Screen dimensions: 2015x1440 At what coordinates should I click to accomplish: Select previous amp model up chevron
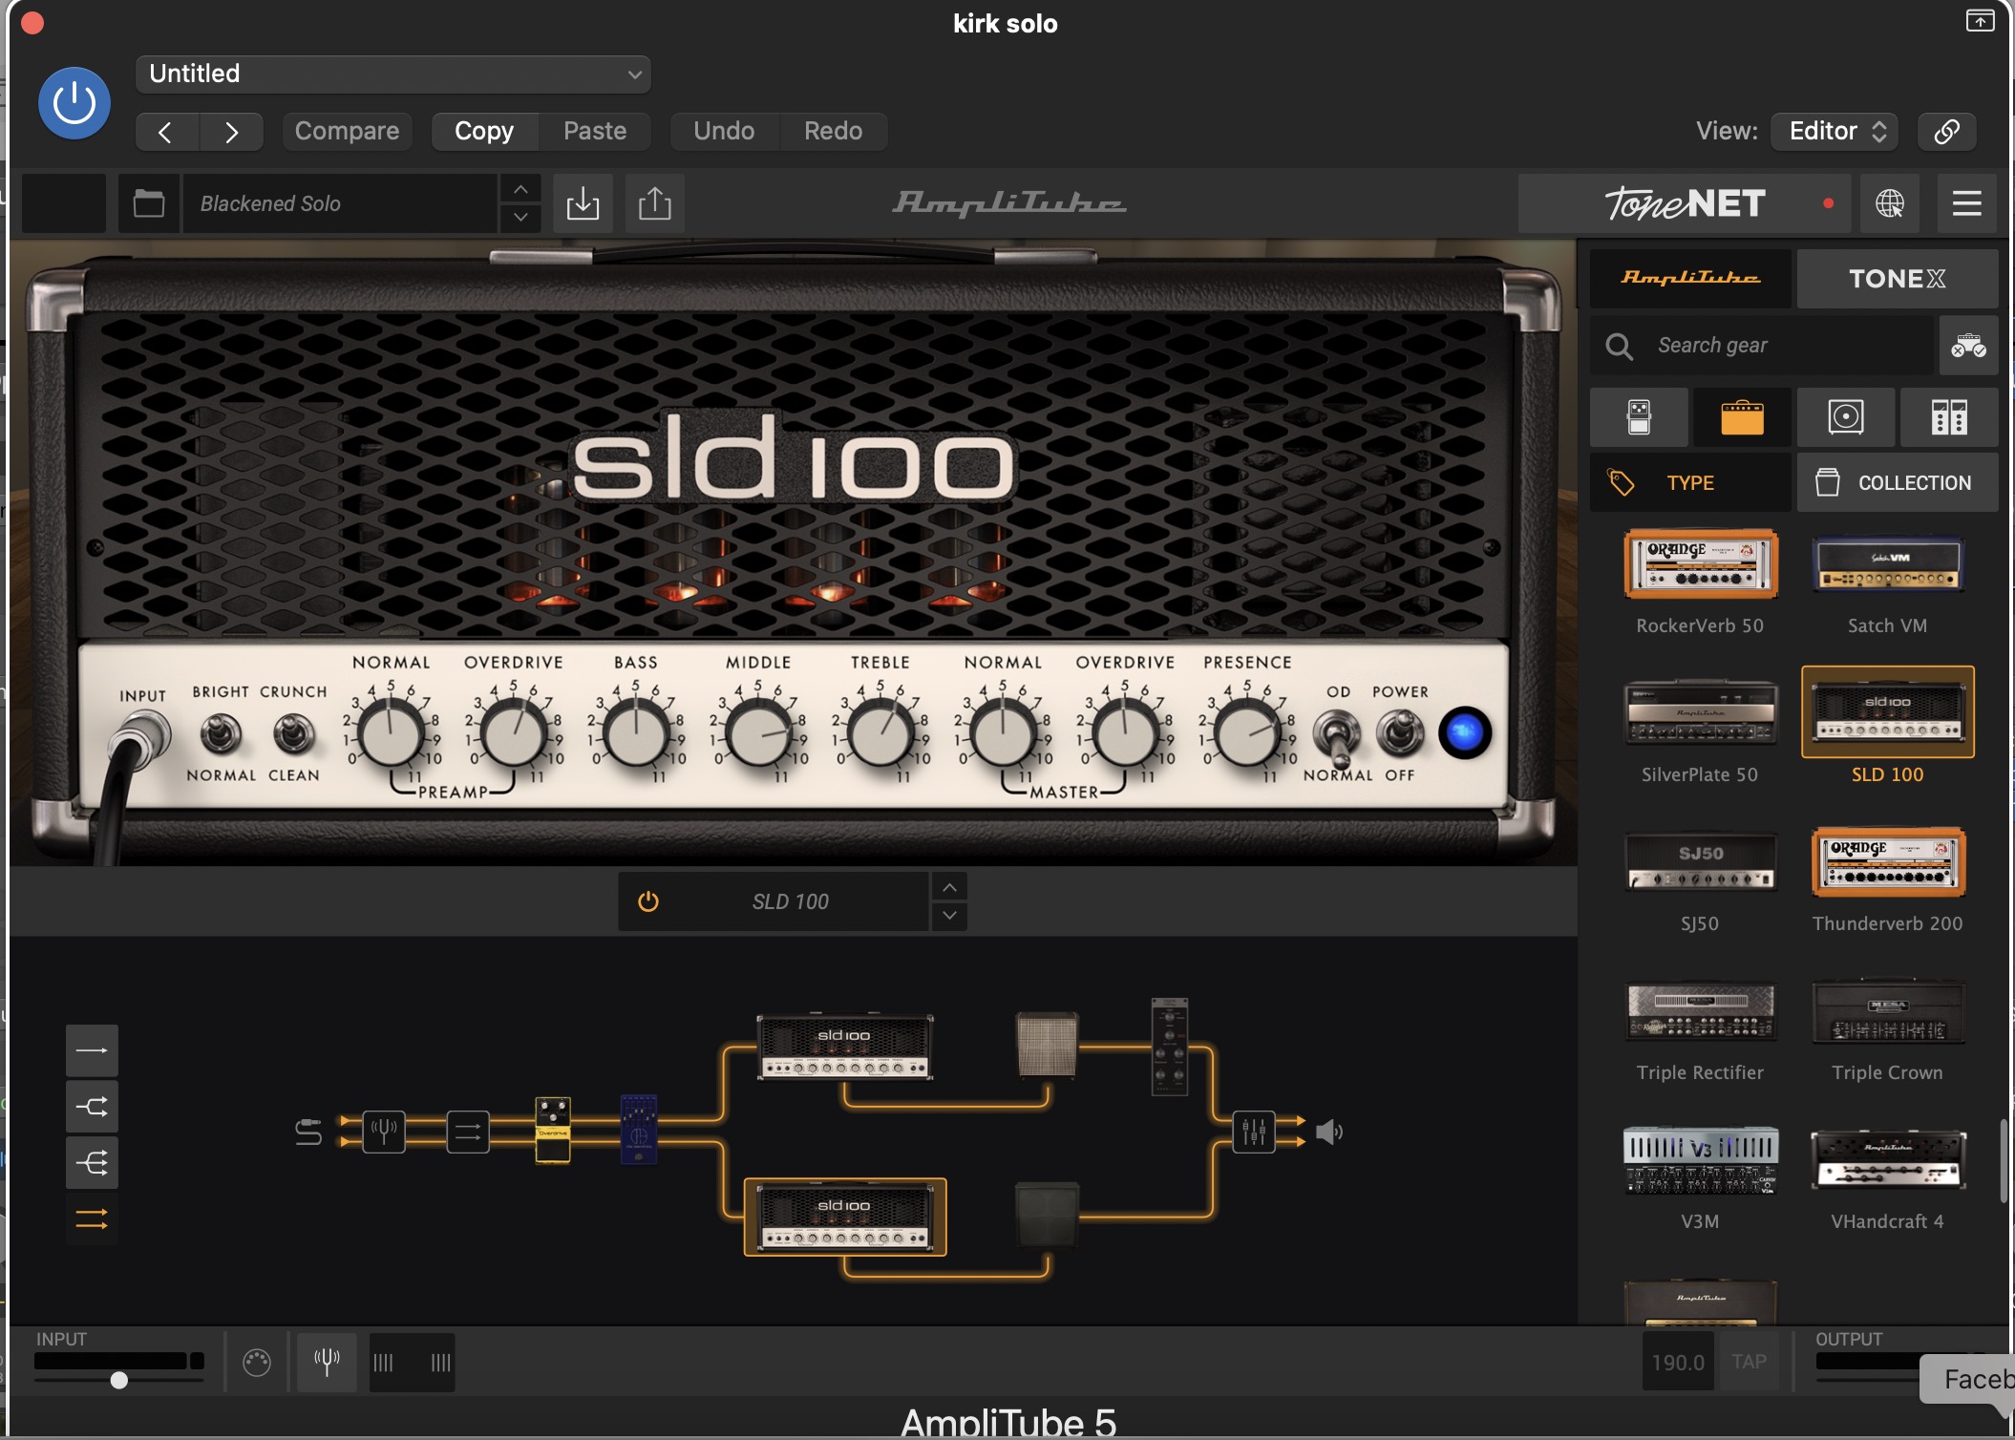[949, 887]
